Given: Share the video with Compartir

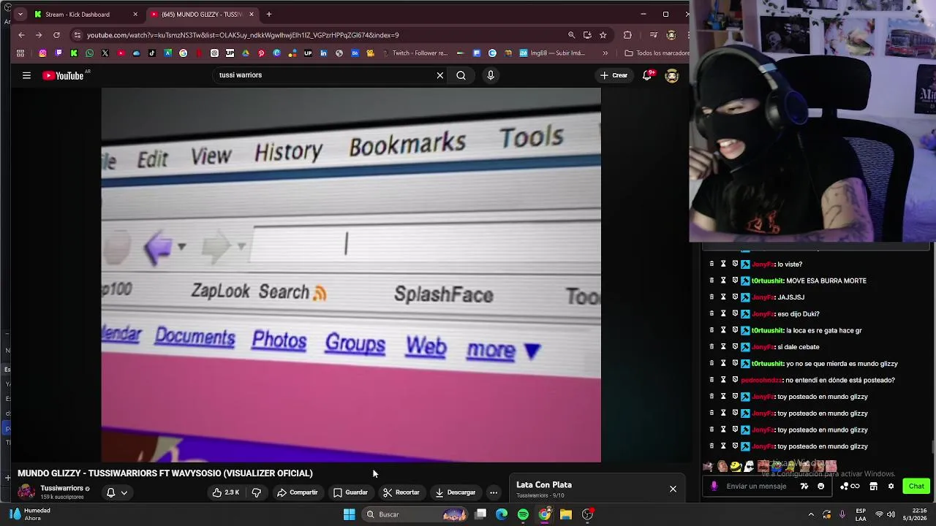Looking at the screenshot, I should tap(297, 492).
